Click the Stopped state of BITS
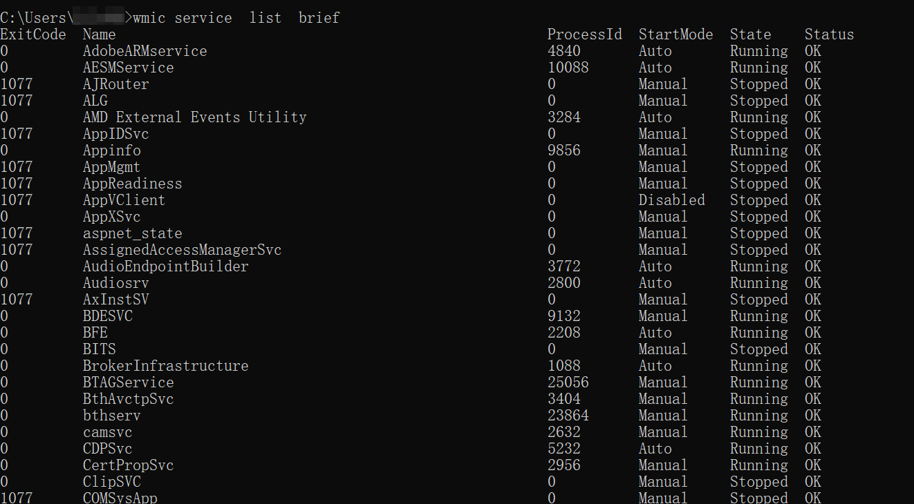This screenshot has height=504, width=914. pyautogui.click(x=758, y=349)
